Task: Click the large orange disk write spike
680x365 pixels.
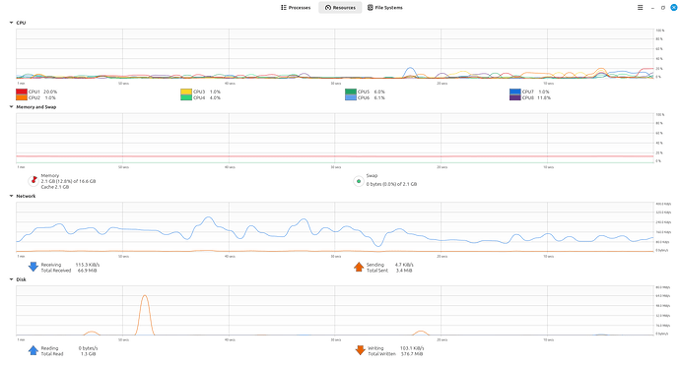Action: point(145,315)
